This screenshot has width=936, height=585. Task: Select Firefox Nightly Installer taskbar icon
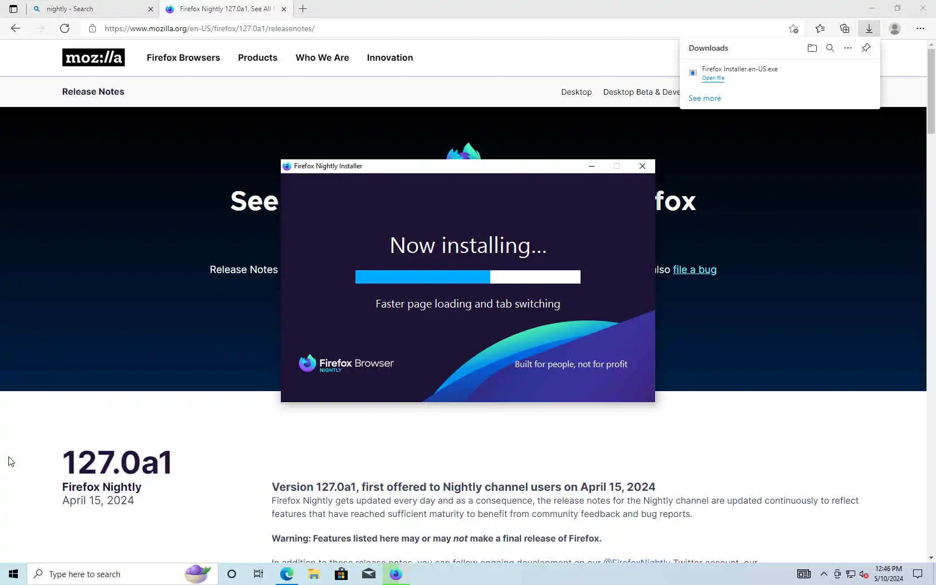click(x=396, y=574)
